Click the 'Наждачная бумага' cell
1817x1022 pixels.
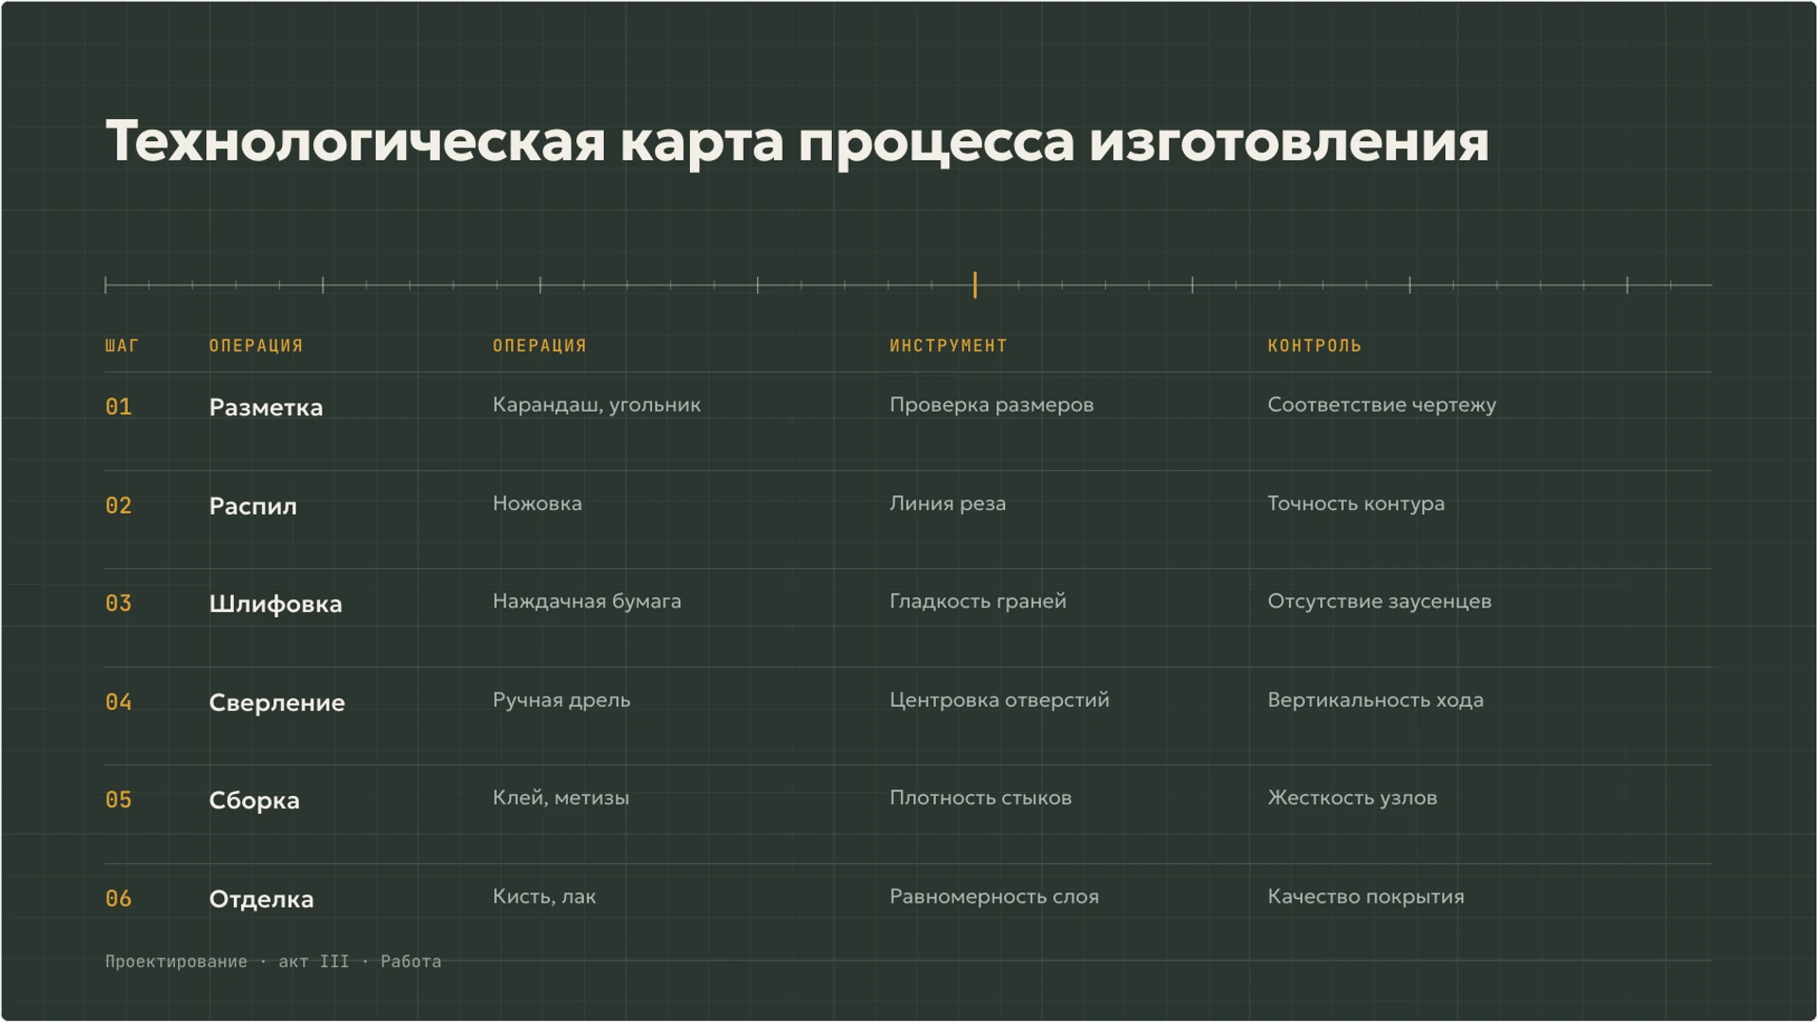tap(587, 601)
